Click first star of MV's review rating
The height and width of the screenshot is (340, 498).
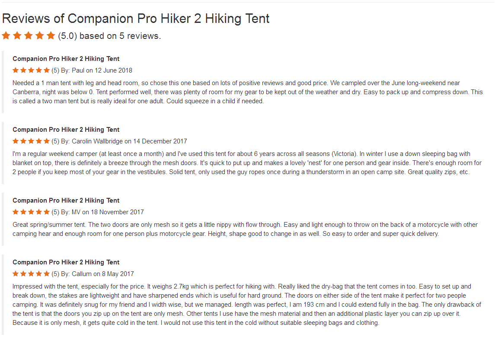pos(16,212)
